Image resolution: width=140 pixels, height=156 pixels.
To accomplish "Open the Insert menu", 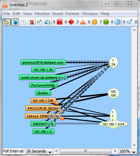I will click(x=58, y=14).
